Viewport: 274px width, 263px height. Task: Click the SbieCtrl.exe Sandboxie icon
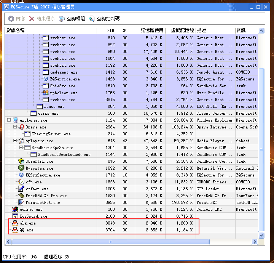[21, 161]
